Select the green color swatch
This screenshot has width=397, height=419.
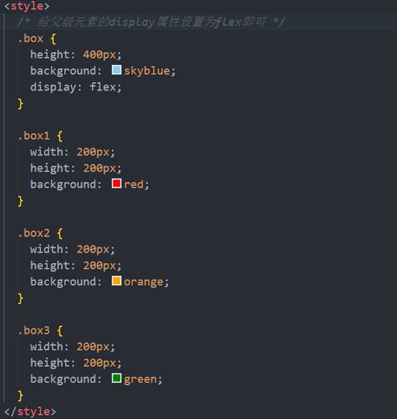(117, 378)
